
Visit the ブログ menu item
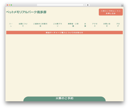118,25
